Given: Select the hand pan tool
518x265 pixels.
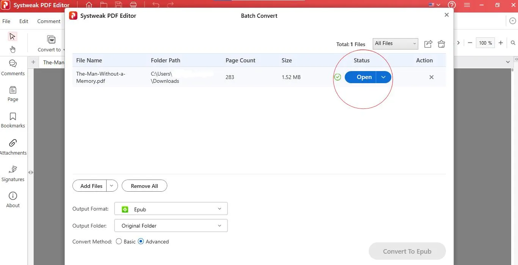Looking at the screenshot, I should pyautogui.click(x=13, y=49).
